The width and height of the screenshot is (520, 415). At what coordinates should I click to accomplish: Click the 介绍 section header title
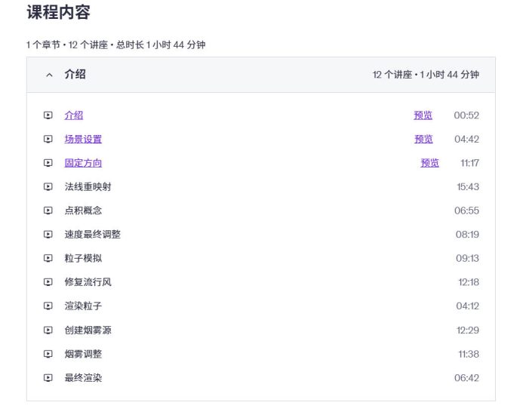tap(75, 74)
